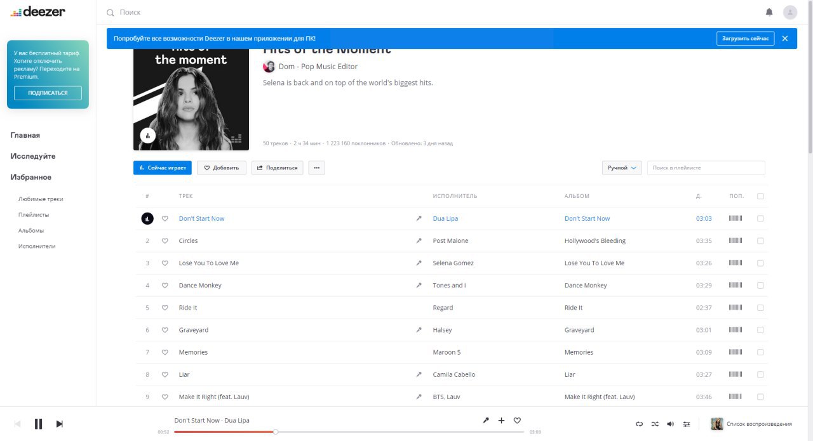The image size is (813, 441).
Task: Add current track to playlist with plus icon
Action: pyautogui.click(x=501, y=420)
